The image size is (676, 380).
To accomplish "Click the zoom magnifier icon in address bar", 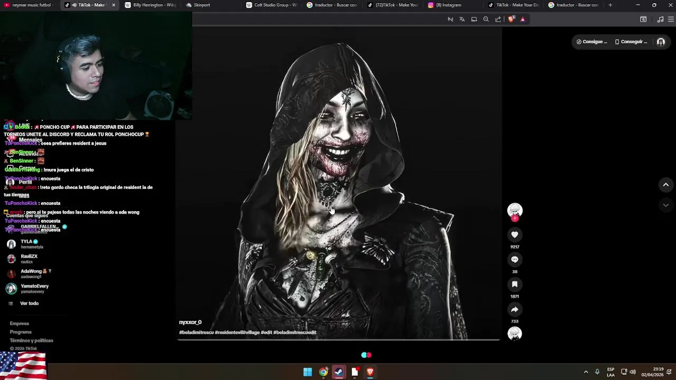I will pyautogui.click(x=486, y=19).
